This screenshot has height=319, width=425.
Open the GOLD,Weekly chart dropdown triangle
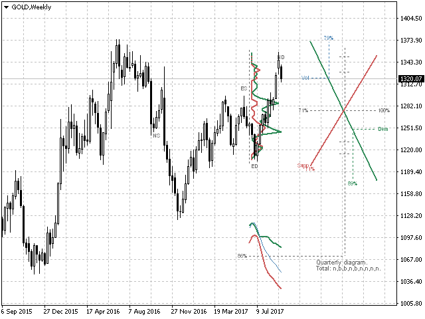[x=6, y=7]
